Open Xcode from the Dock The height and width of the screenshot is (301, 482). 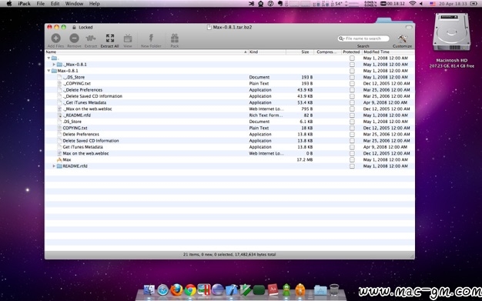click(232, 289)
